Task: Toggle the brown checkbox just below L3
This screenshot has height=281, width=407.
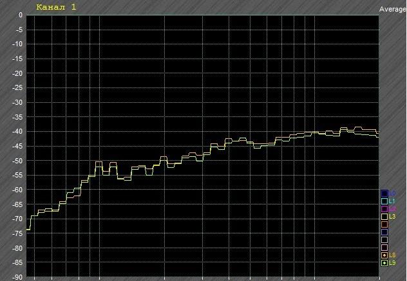Action: (384, 224)
